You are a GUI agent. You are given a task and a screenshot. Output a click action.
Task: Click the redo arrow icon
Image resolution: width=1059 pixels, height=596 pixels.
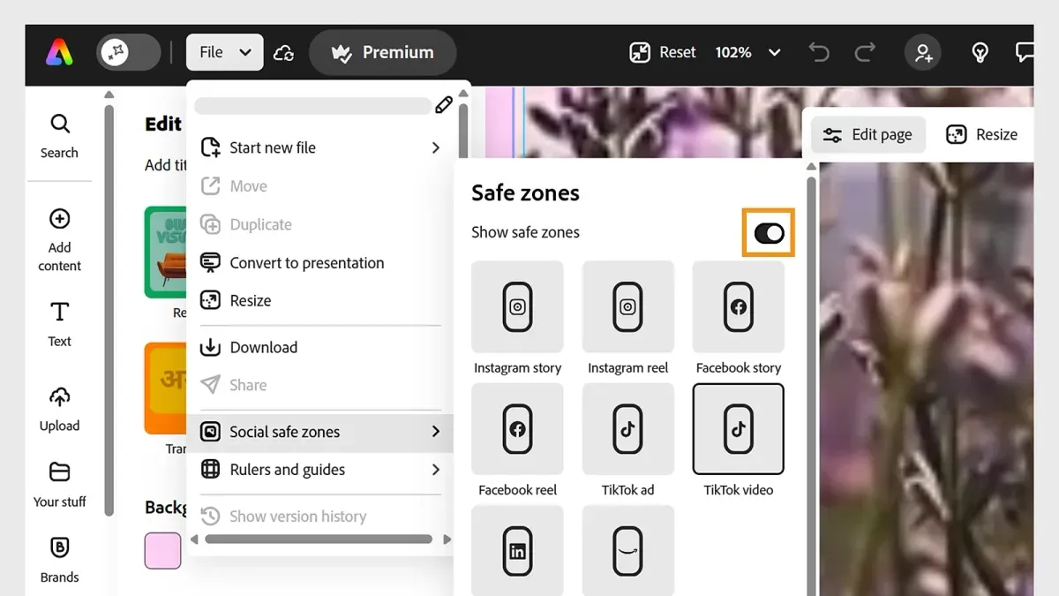click(x=865, y=53)
